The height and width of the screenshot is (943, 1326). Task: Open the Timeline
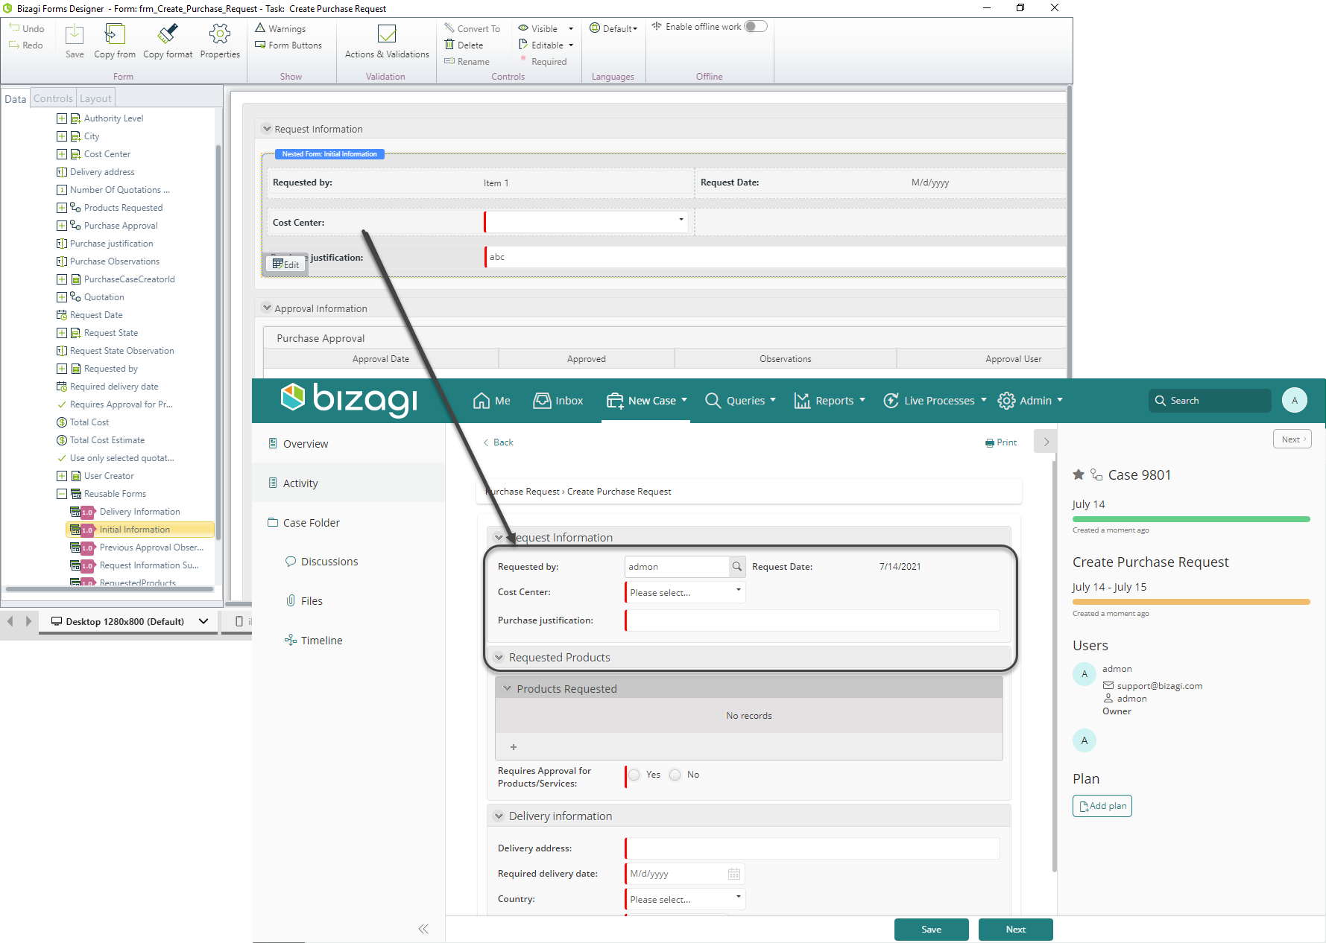[x=314, y=641]
